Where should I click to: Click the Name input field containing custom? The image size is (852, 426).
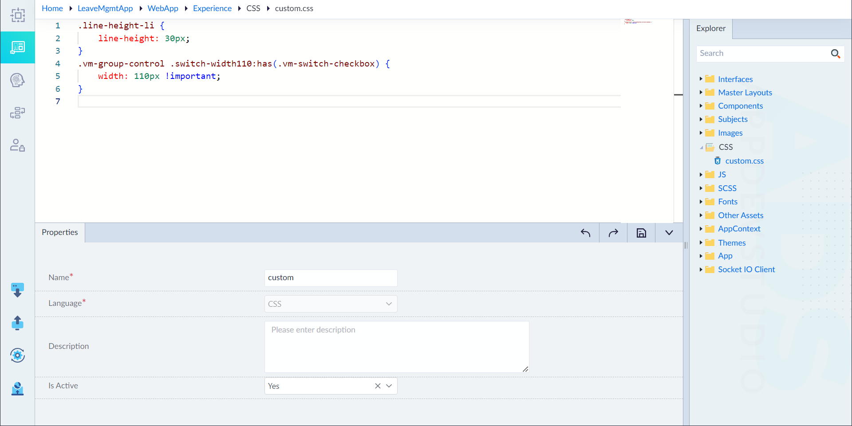pos(331,278)
